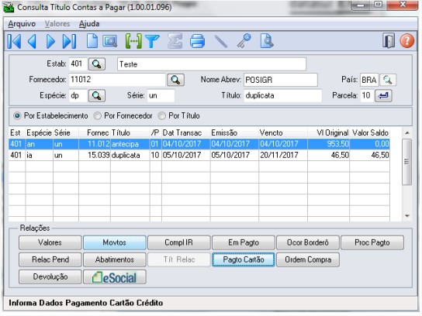Open the Ordem Compra button

(x=308, y=259)
